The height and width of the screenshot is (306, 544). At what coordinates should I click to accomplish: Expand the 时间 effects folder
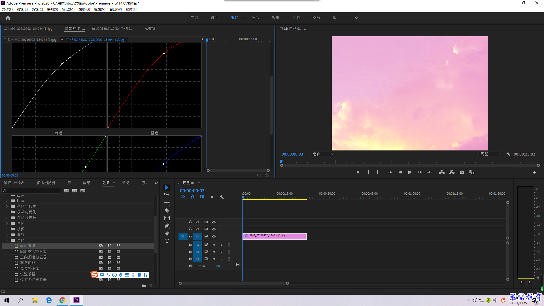point(7,201)
